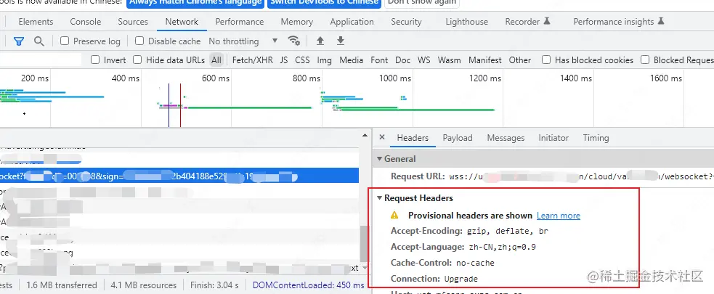The width and height of the screenshot is (714, 294).
Task: Filter by Fetch/XHR requests
Action: click(253, 60)
